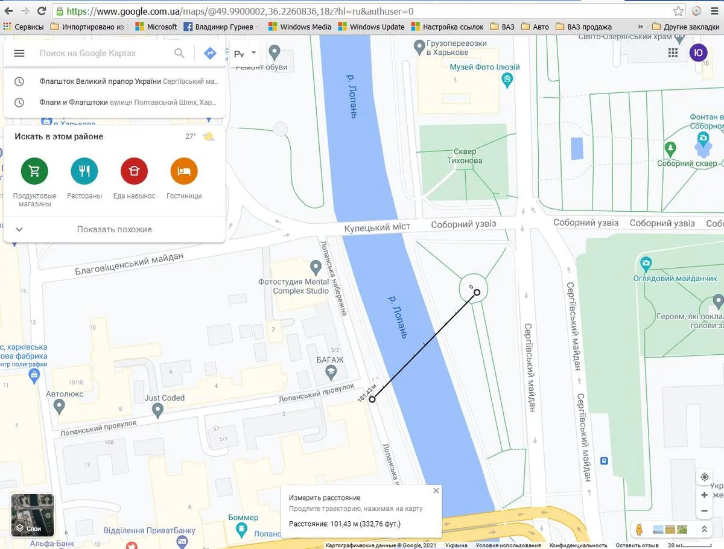The image size is (724, 549).
Task: Click the measurement start point near Лопанський провулок
Action: pos(372,399)
